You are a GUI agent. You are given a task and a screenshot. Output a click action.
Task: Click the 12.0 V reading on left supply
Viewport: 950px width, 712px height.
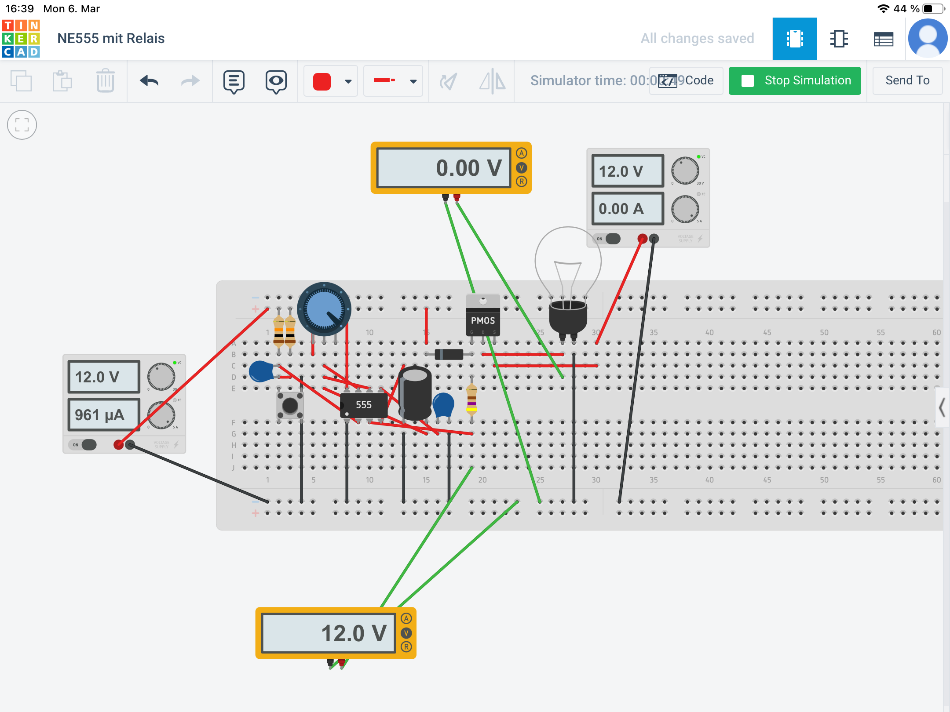click(x=104, y=377)
